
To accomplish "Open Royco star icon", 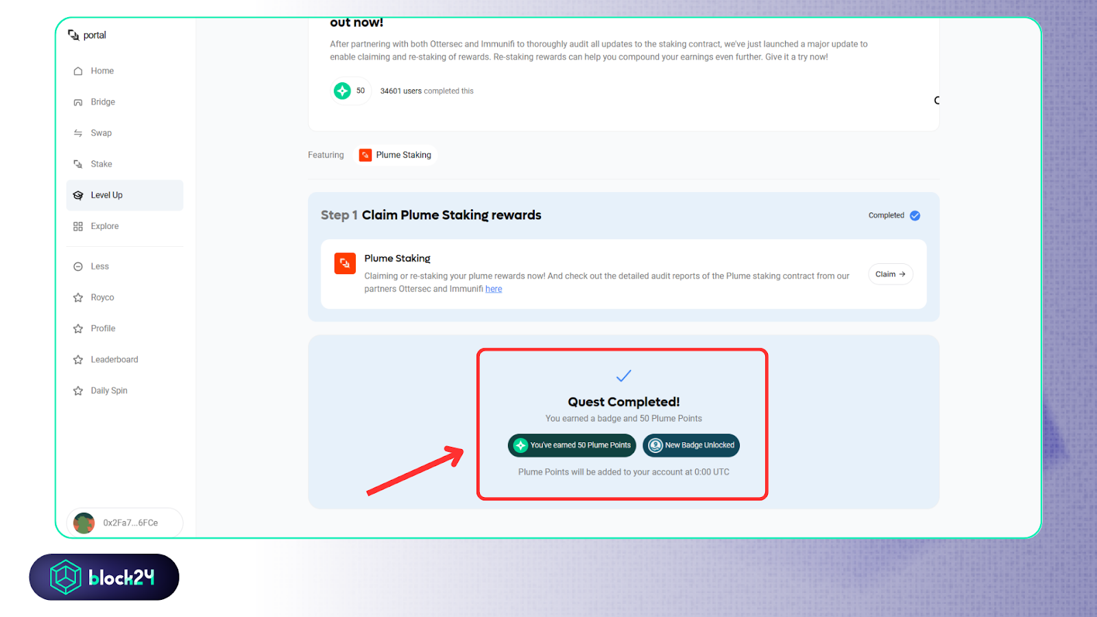I will tap(78, 298).
